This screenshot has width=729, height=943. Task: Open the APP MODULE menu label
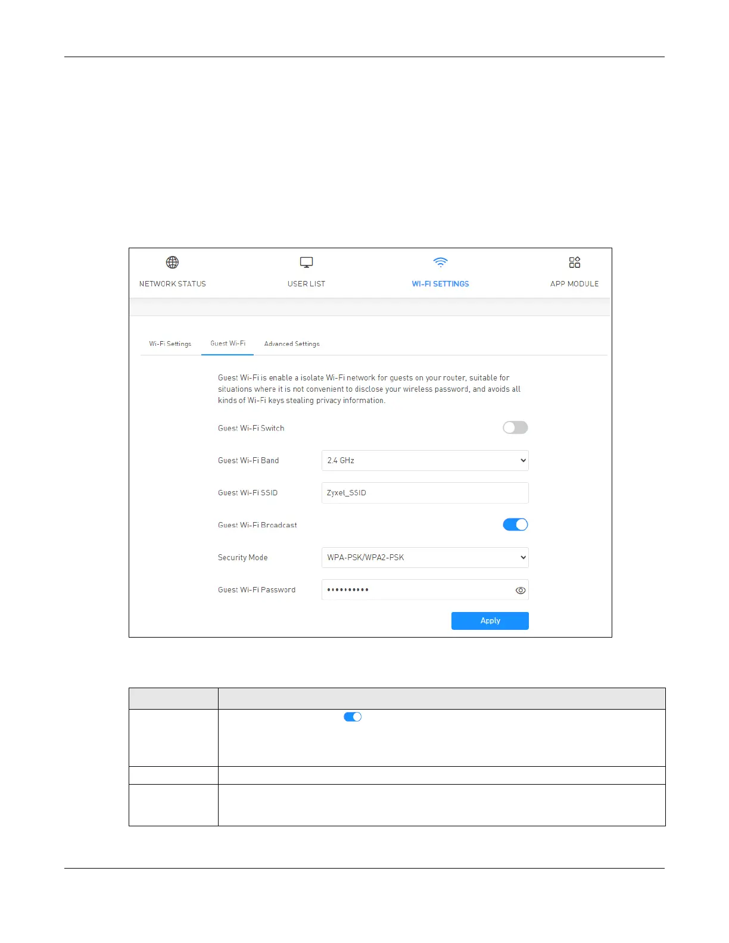pos(574,284)
